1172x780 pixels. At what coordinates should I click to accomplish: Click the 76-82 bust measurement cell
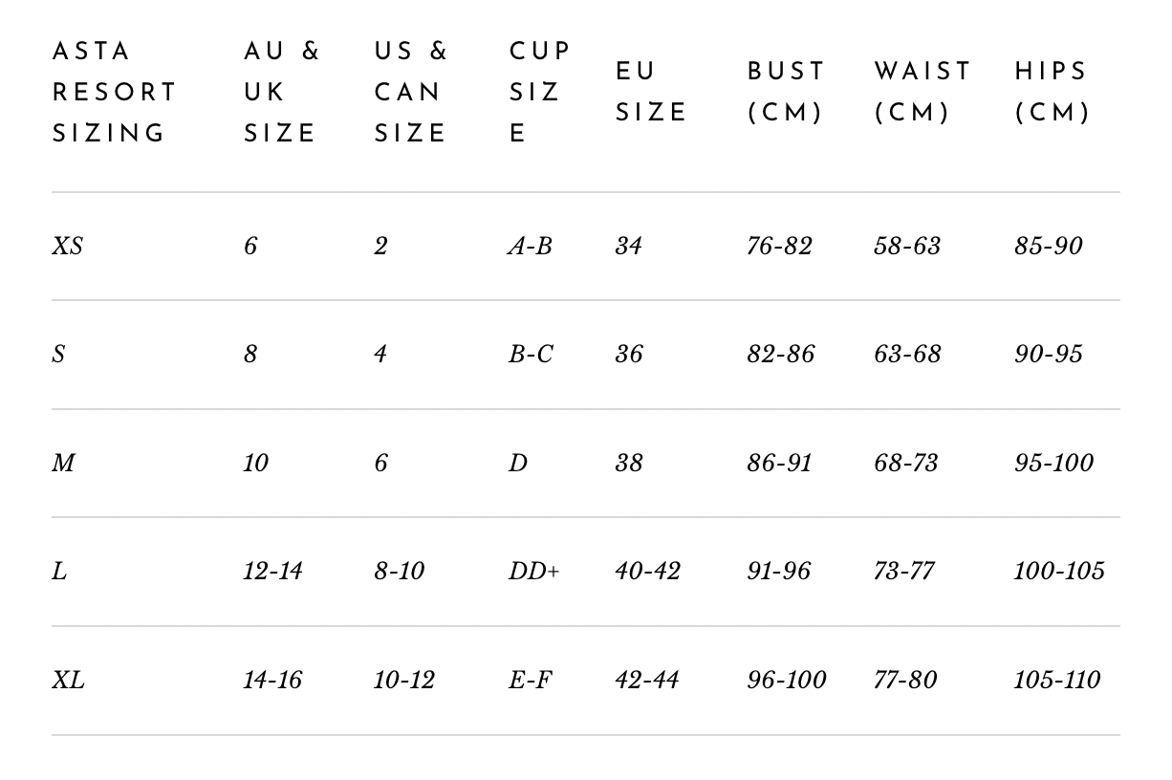pos(779,247)
